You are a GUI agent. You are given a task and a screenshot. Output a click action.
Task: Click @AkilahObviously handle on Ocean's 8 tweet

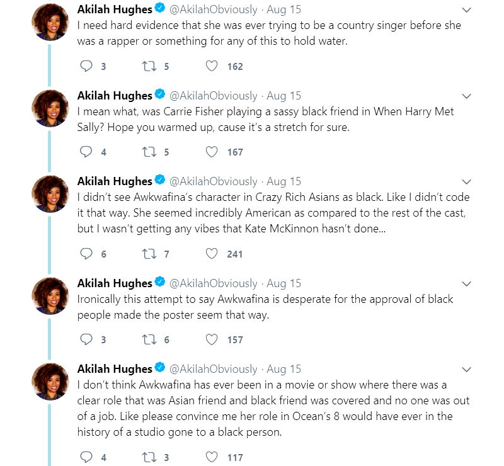tap(214, 369)
